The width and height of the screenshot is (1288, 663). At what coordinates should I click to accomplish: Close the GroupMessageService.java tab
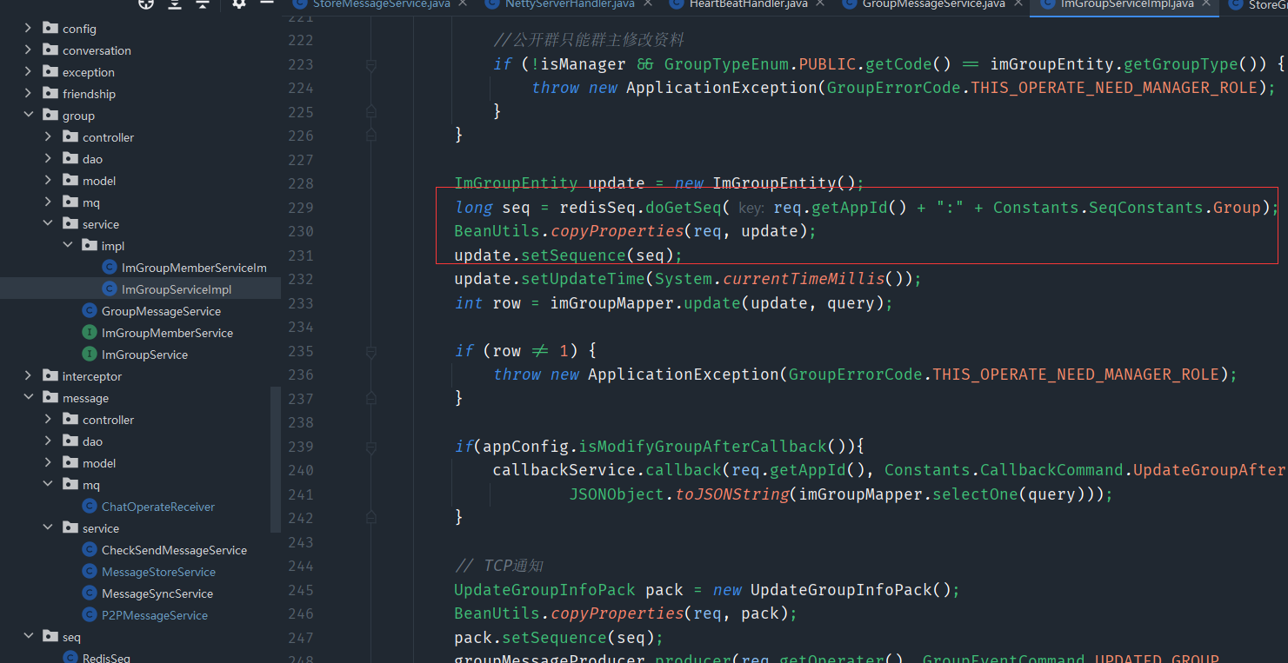point(1018,3)
